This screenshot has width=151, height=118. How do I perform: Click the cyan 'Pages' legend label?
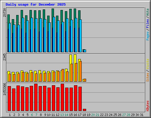(147, 36)
